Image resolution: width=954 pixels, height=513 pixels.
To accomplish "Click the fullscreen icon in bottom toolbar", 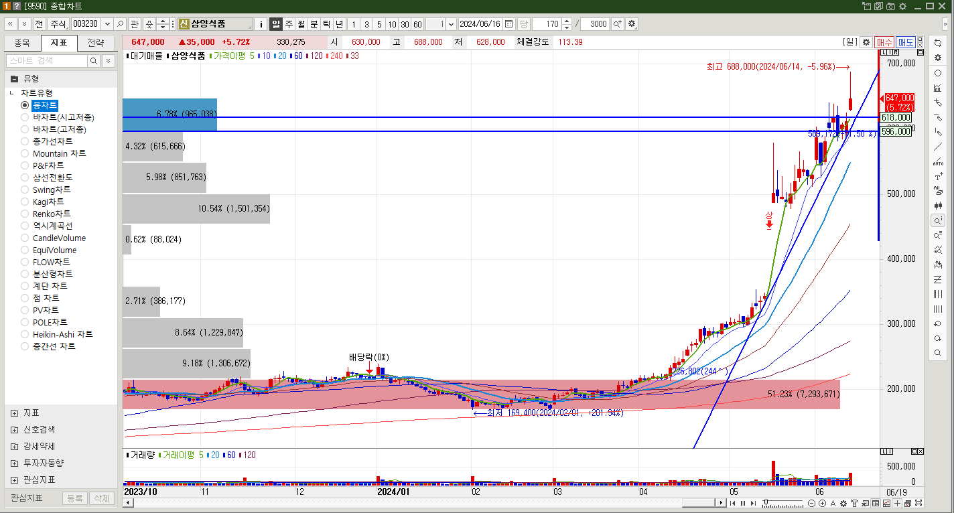I will tap(918, 503).
